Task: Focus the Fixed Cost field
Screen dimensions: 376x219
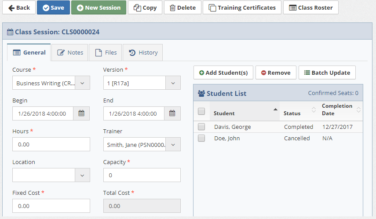Action: pos(51,206)
